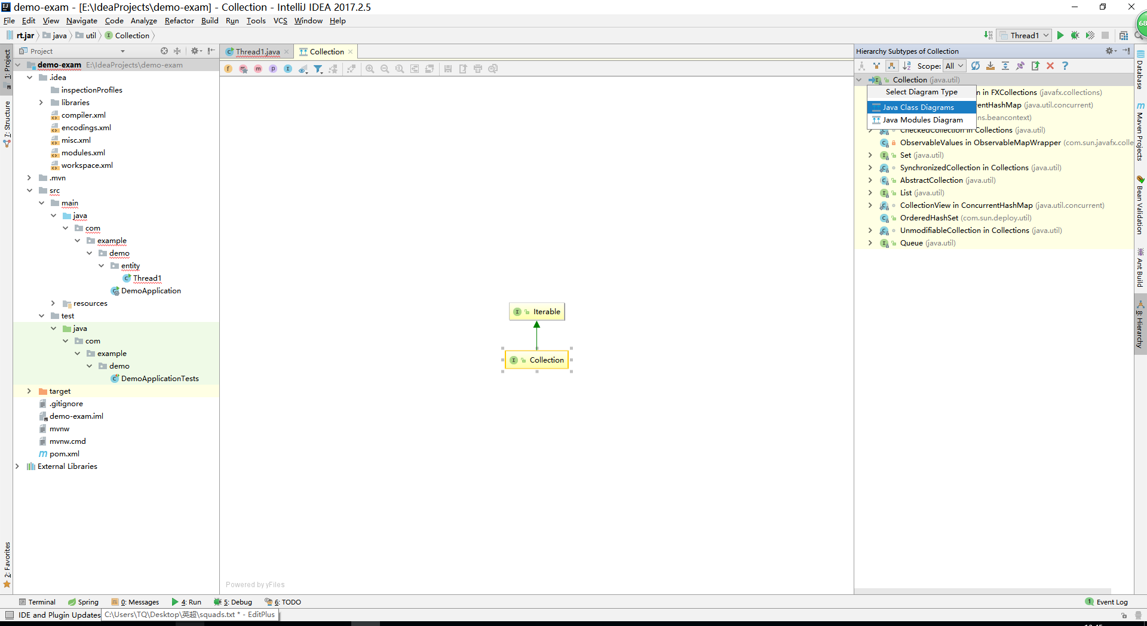The height and width of the screenshot is (626, 1147).
Task: Hide the Hierarchy tool window
Action: tap(1126, 51)
